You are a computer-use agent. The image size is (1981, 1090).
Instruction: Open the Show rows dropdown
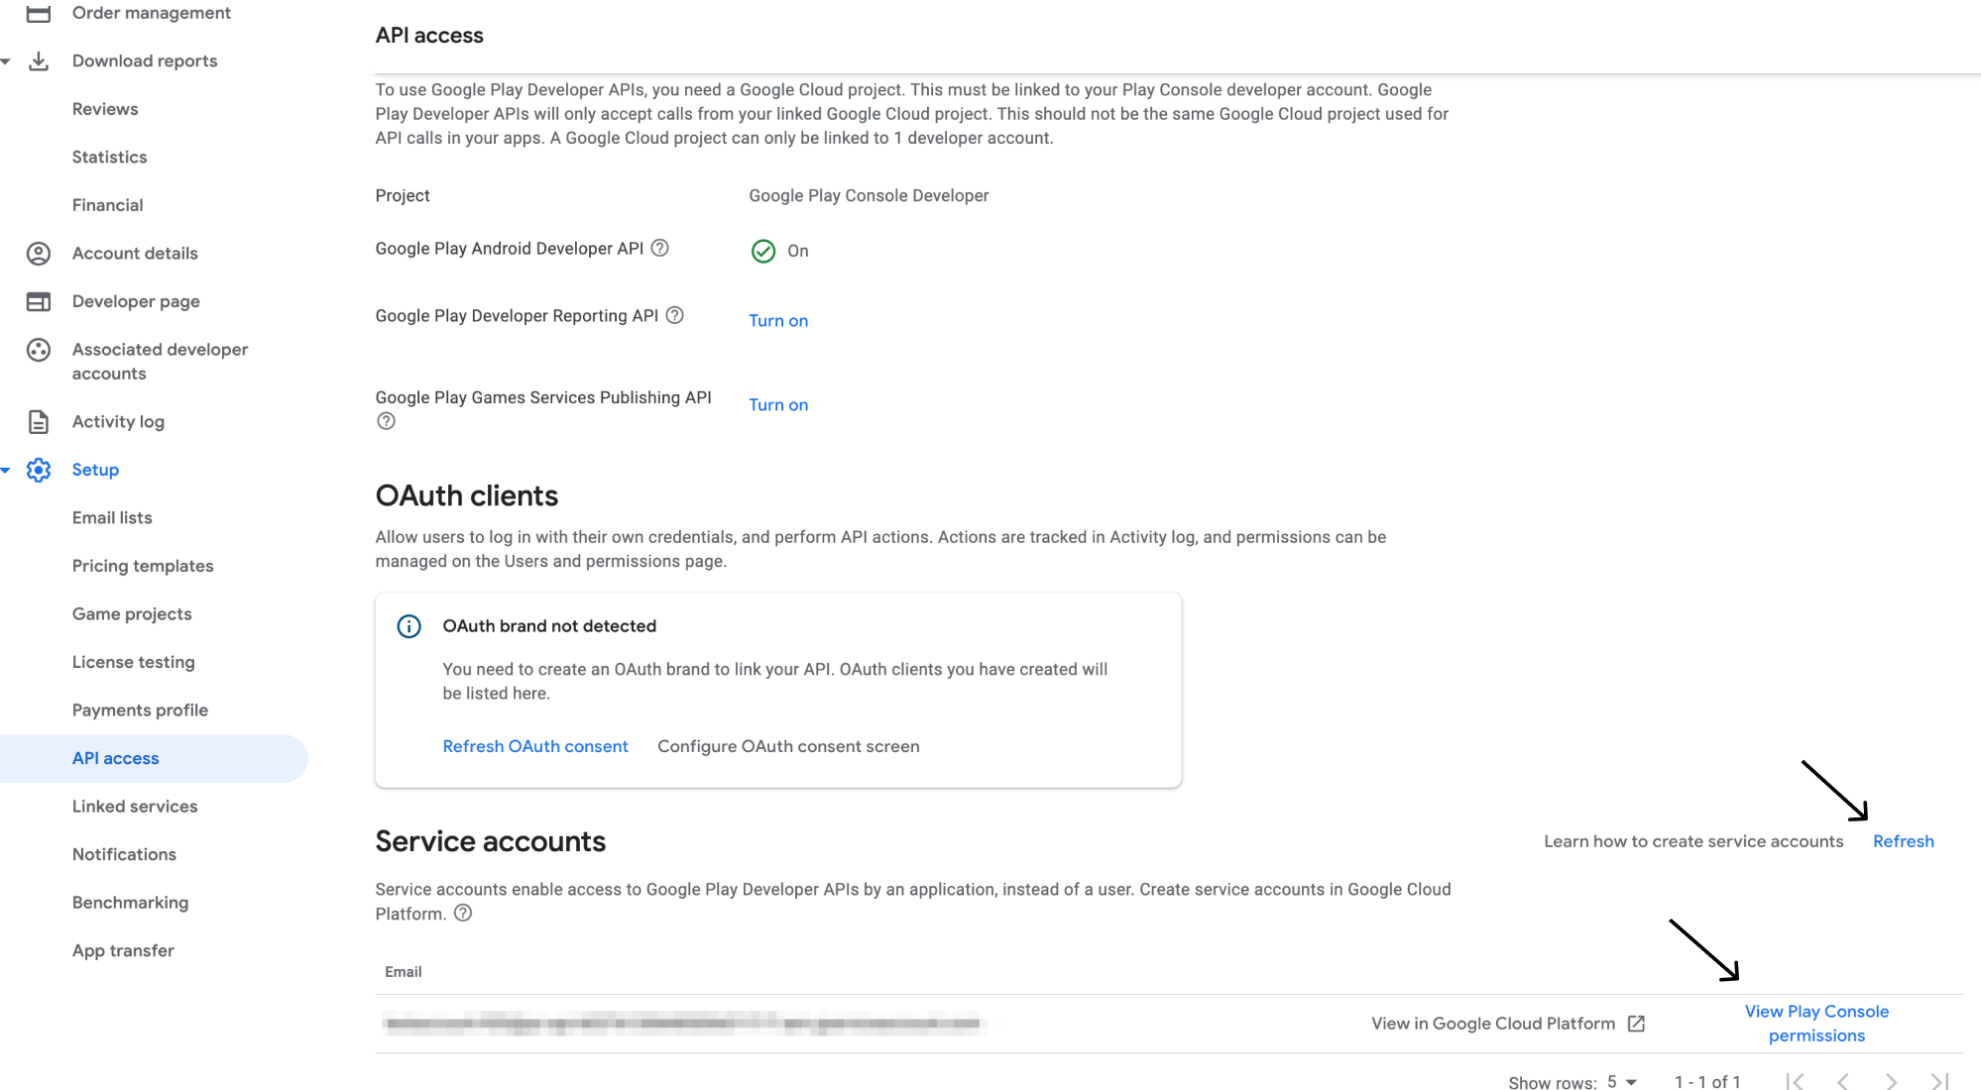click(x=1621, y=1082)
